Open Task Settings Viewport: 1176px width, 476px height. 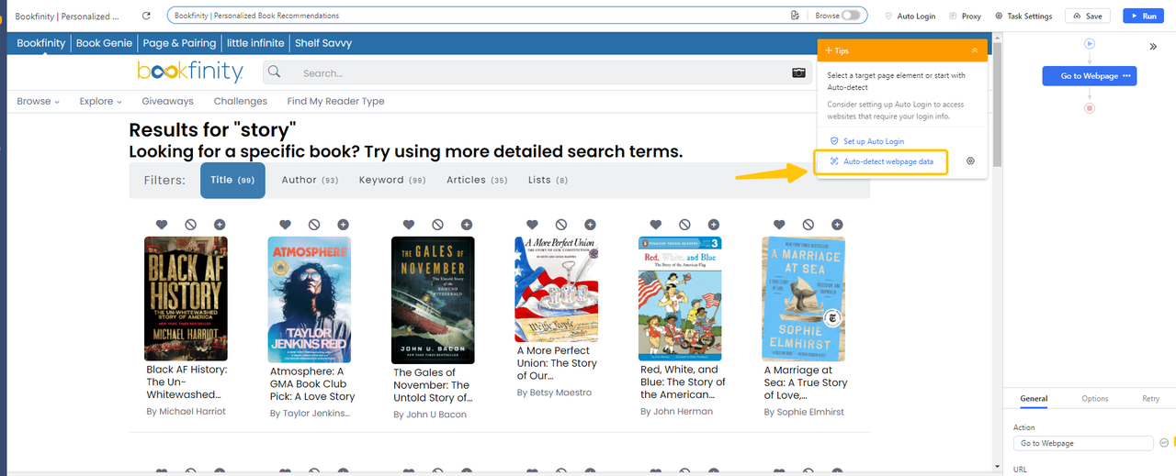tap(1023, 16)
